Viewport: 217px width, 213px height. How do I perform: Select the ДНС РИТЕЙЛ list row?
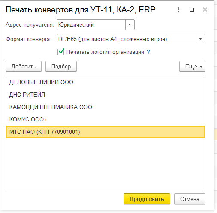pyautogui.click(x=105, y=95)
